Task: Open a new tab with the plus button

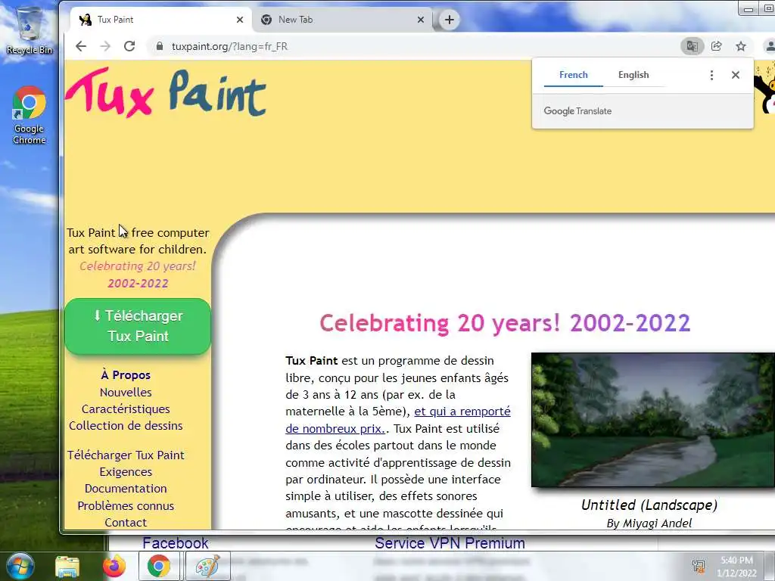Action: coord(450,20)
